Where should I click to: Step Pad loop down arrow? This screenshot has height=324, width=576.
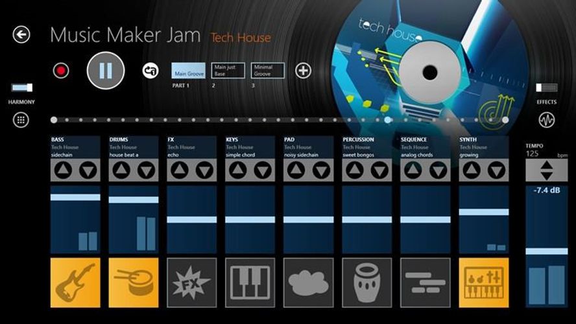(322, 170)
